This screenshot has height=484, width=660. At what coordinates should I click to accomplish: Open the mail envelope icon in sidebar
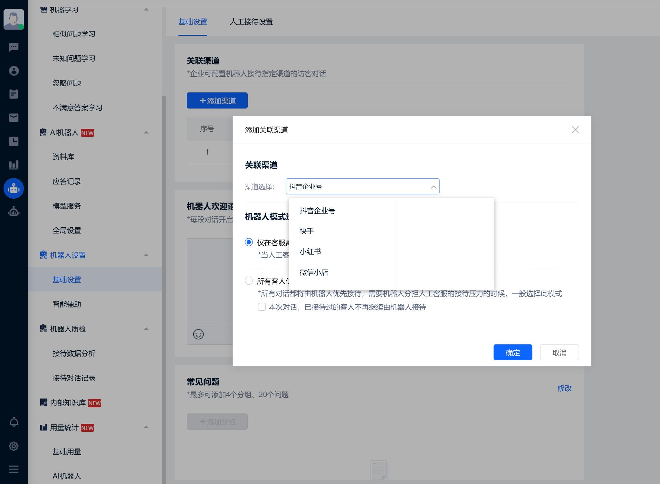pyautogui.click(x=14, y=118)
